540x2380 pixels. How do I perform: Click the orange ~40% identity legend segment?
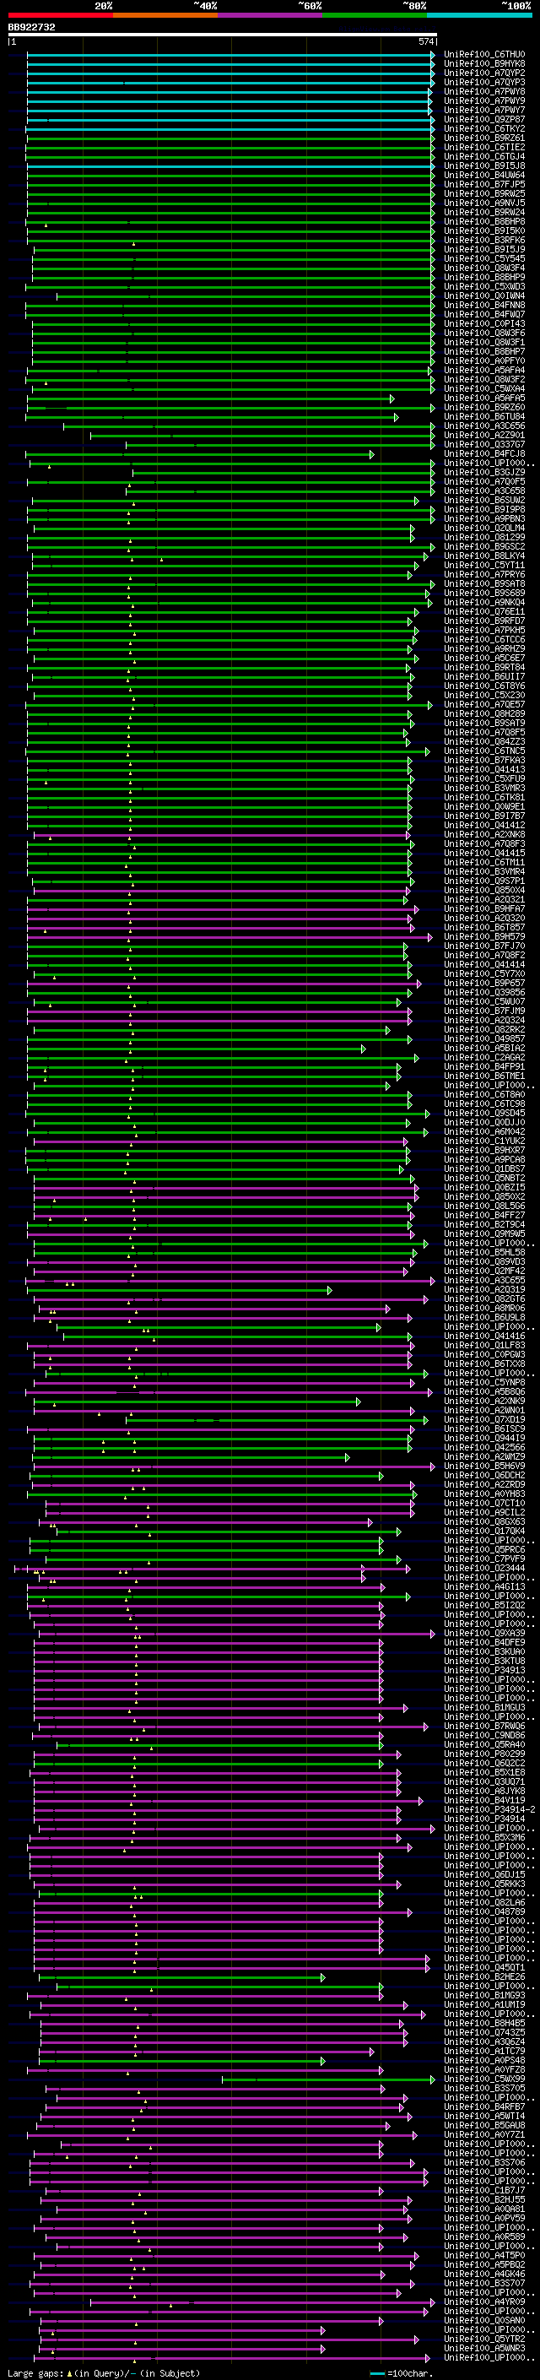click(x=165, y=15)
